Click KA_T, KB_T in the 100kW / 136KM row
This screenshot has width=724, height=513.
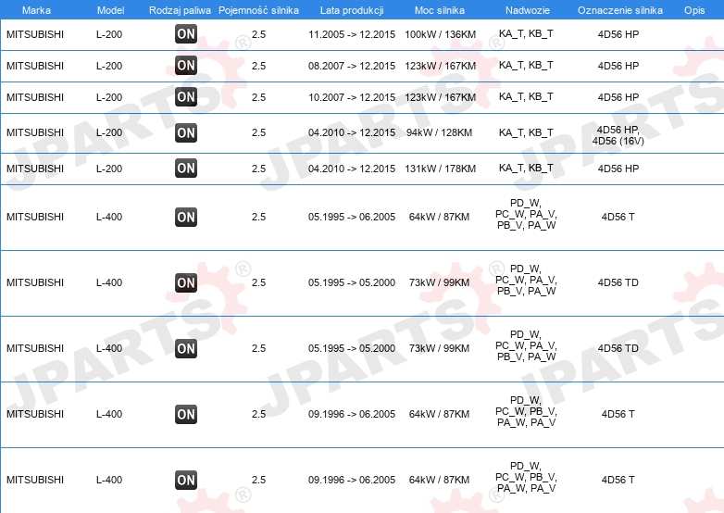coord(526,33)
